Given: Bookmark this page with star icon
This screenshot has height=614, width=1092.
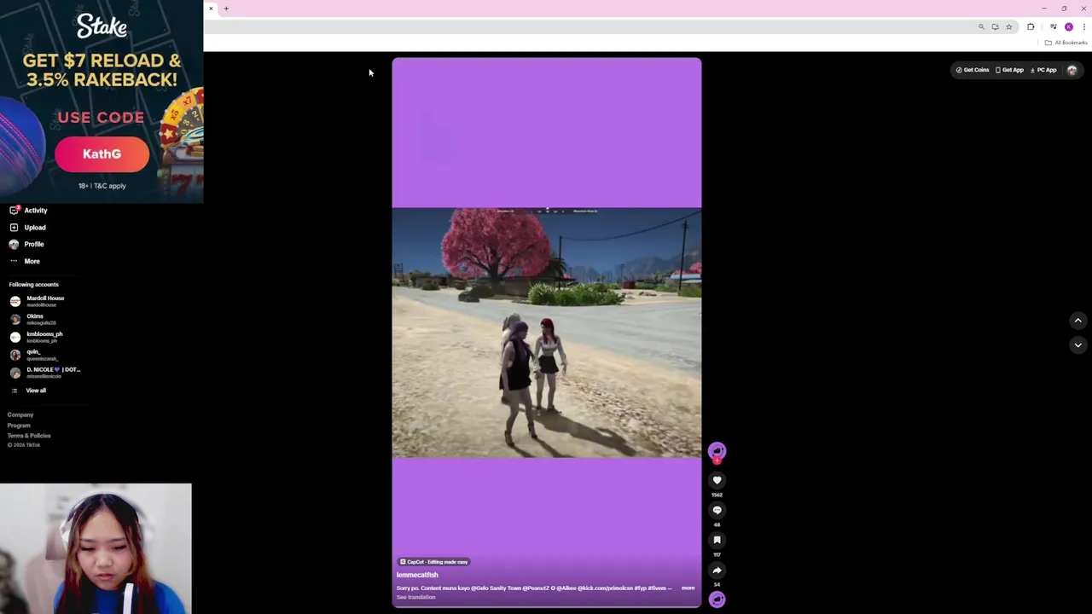Looking at the screenshot, I should click(x=1009, y=27).
